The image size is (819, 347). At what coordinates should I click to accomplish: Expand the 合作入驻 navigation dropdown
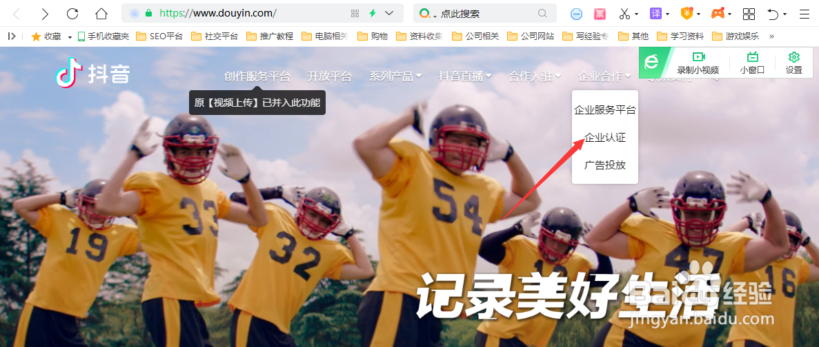(x=535, y=76)
